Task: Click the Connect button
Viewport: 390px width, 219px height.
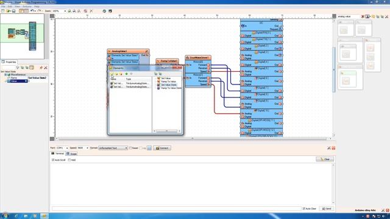Action: pos(162,148)
